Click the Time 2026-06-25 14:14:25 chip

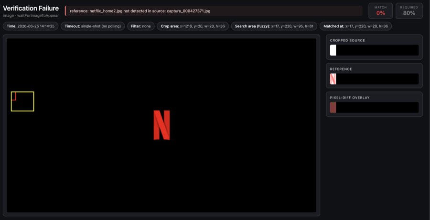31,26
